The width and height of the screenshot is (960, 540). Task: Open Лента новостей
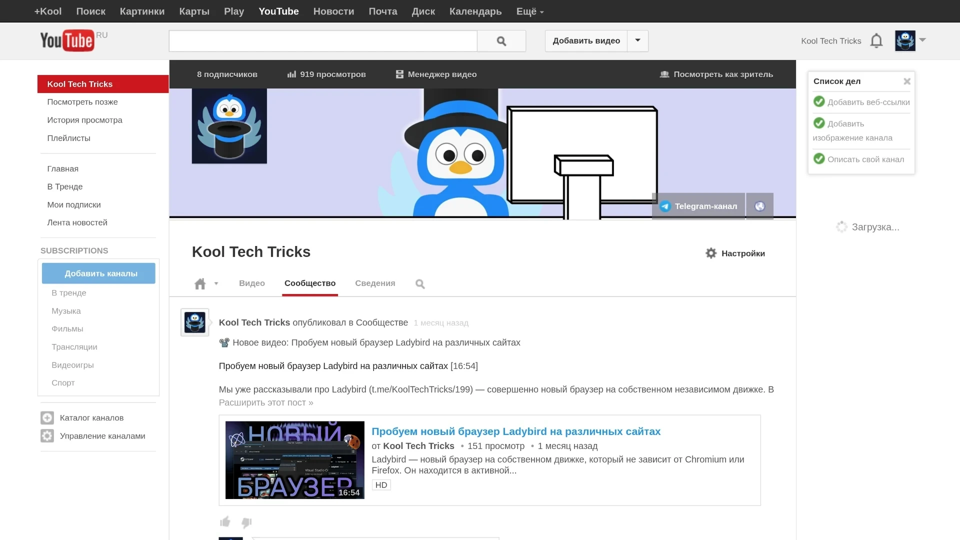tap(77, 222)
